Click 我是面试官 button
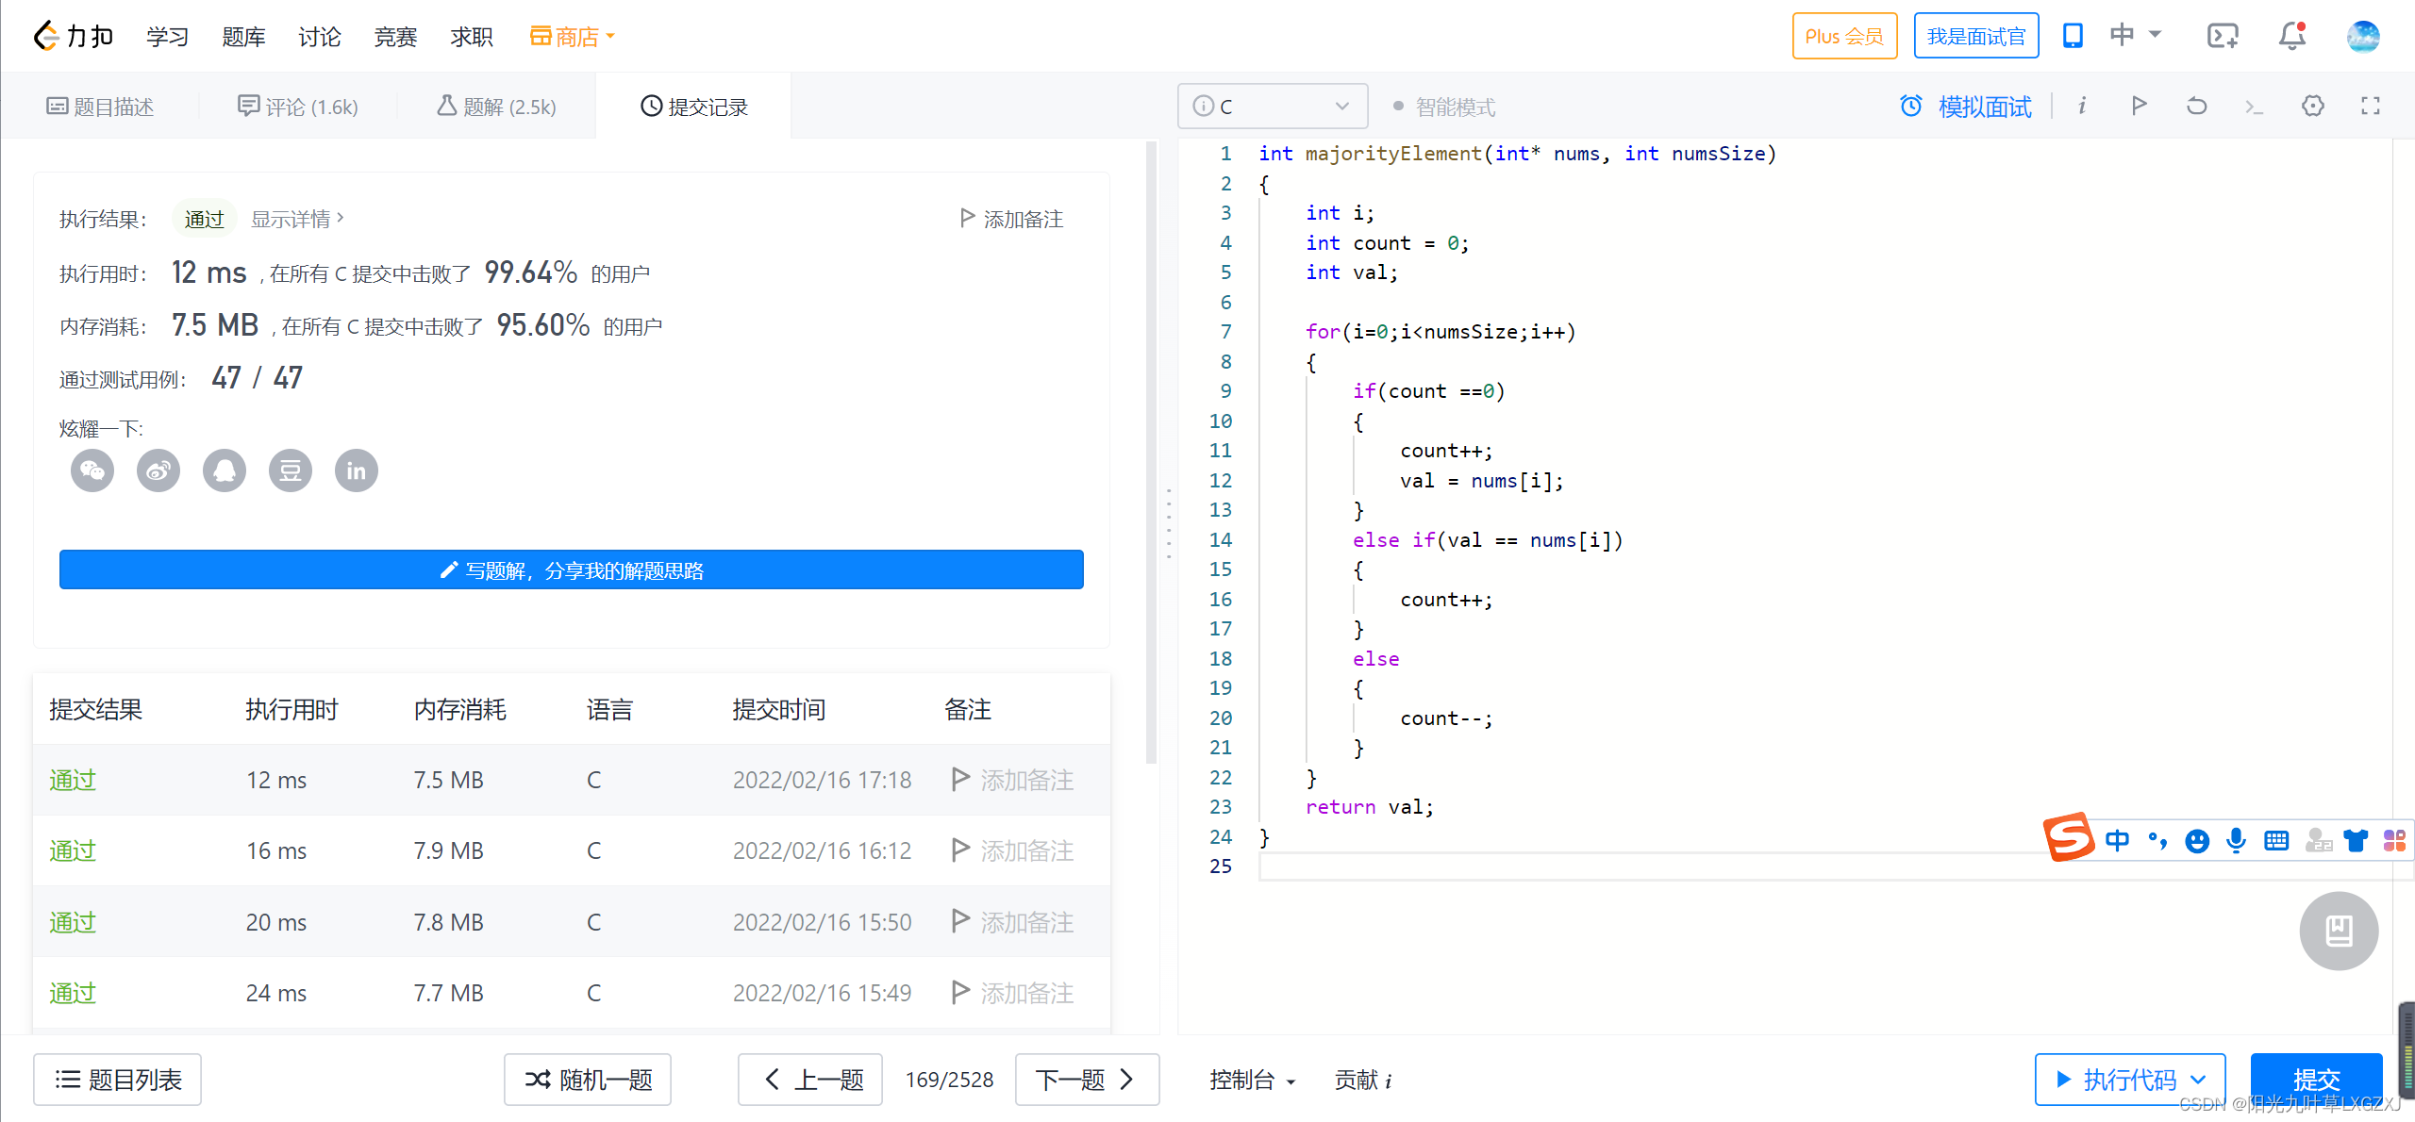The width and height of the screenshot is (2415, 1122). tap(1976, 36)
